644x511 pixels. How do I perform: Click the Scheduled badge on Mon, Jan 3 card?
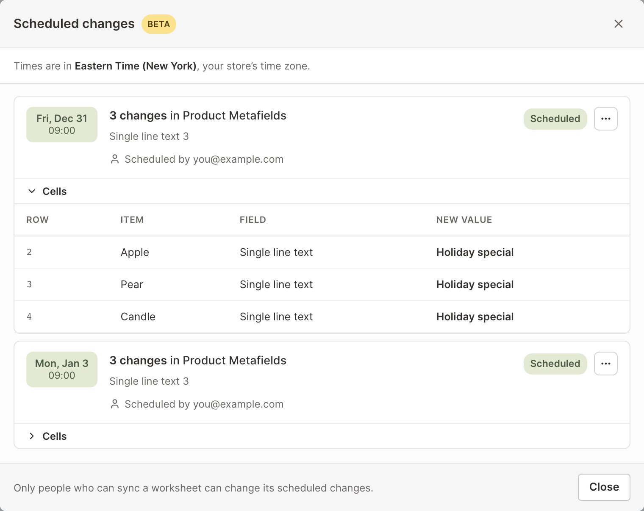555,364
